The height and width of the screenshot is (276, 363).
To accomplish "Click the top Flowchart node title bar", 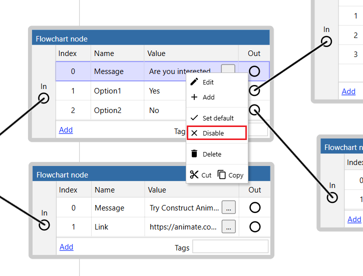I will 150,38.
